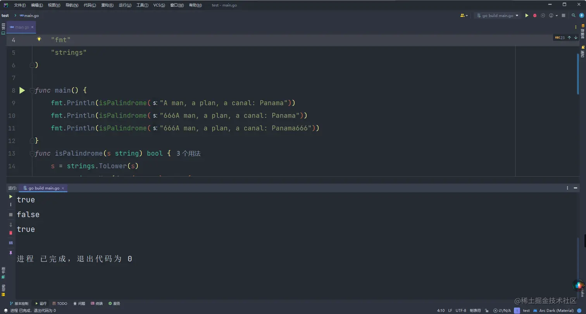Open the 项目 tool window on left stripe
586x314 pixels.
[3, 29]
